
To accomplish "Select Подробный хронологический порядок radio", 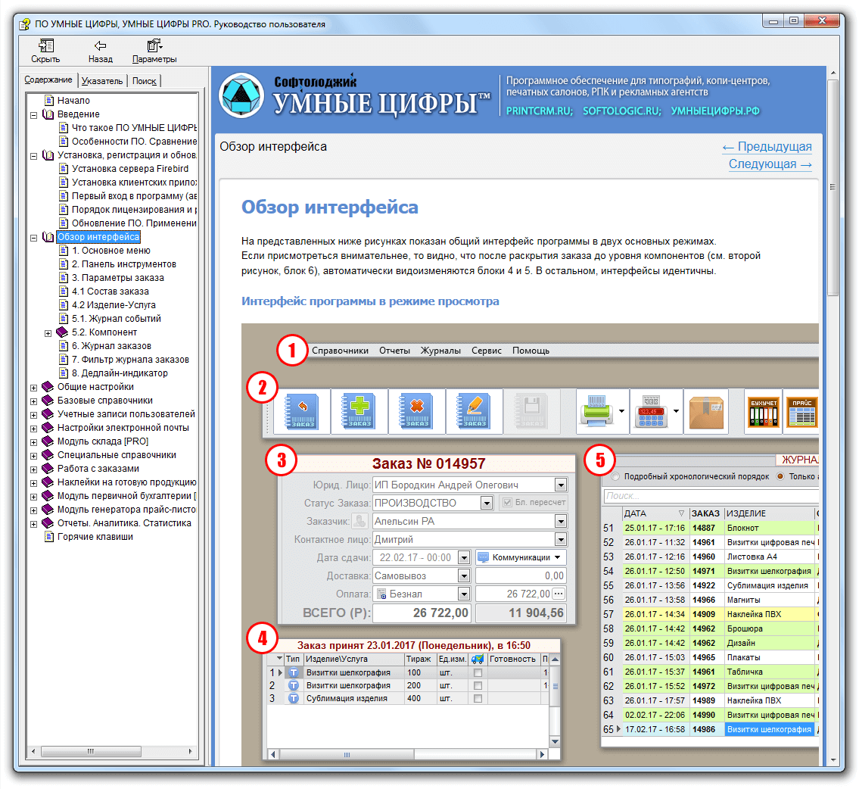I will (x=615, y=477).
